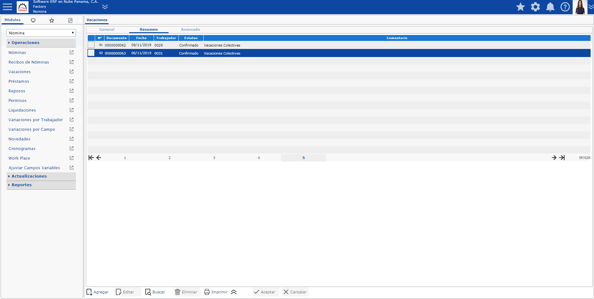Go to last page arrow
Viewport: 594px width, 299px height.
pos(562,158)
